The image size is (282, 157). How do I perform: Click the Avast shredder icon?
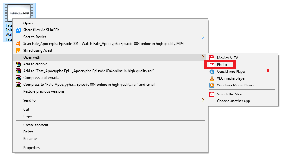point(18,50)
